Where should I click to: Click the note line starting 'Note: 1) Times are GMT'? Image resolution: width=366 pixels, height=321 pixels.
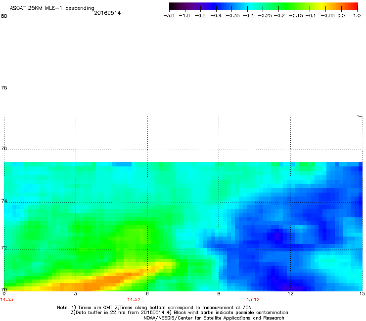154,308
